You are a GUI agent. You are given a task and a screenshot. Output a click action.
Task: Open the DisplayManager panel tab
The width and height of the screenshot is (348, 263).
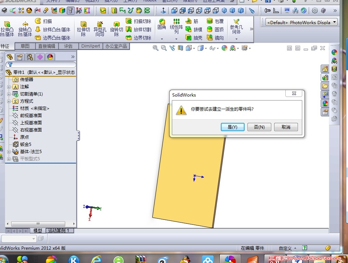coord(50,57)
